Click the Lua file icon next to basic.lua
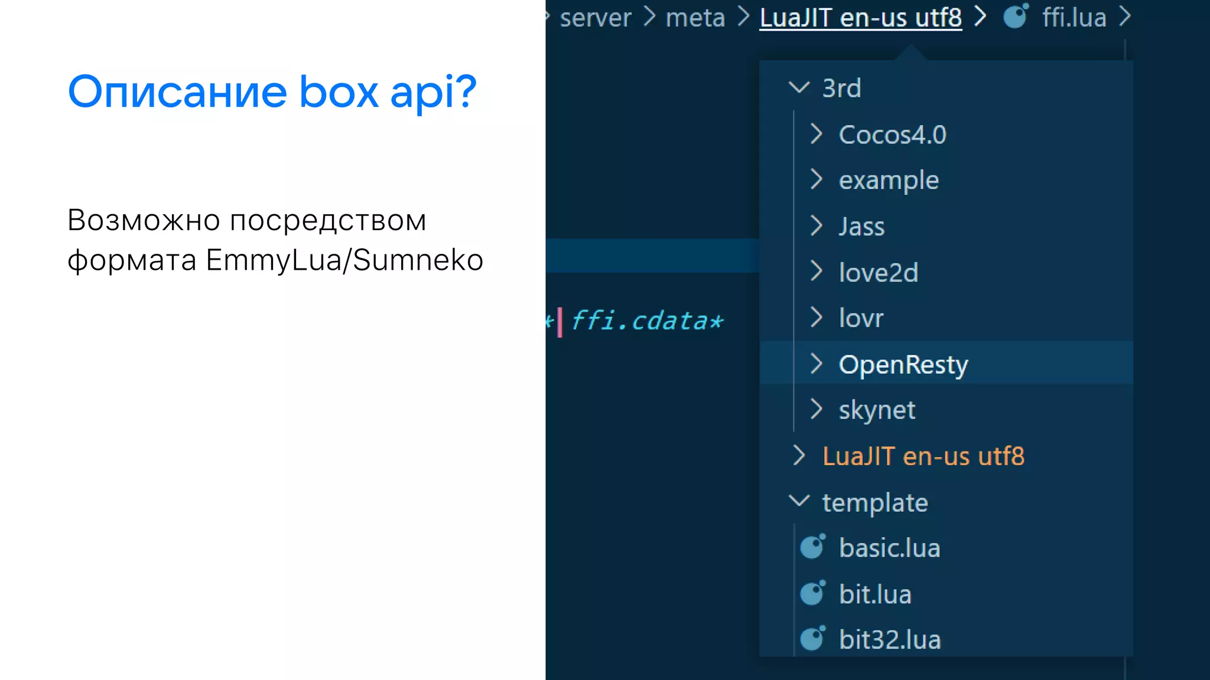Image resolution: width=1210 pixels, height=680 pixels. point(812,547)
